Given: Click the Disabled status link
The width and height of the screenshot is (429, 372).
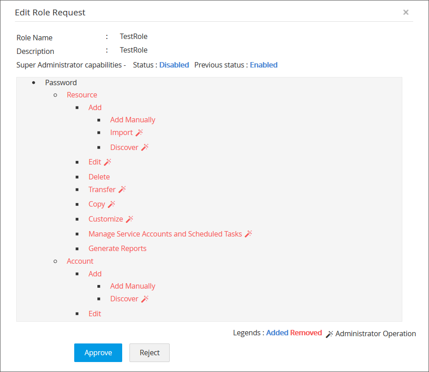Looking at the screenshot, I should pos(174,65).
